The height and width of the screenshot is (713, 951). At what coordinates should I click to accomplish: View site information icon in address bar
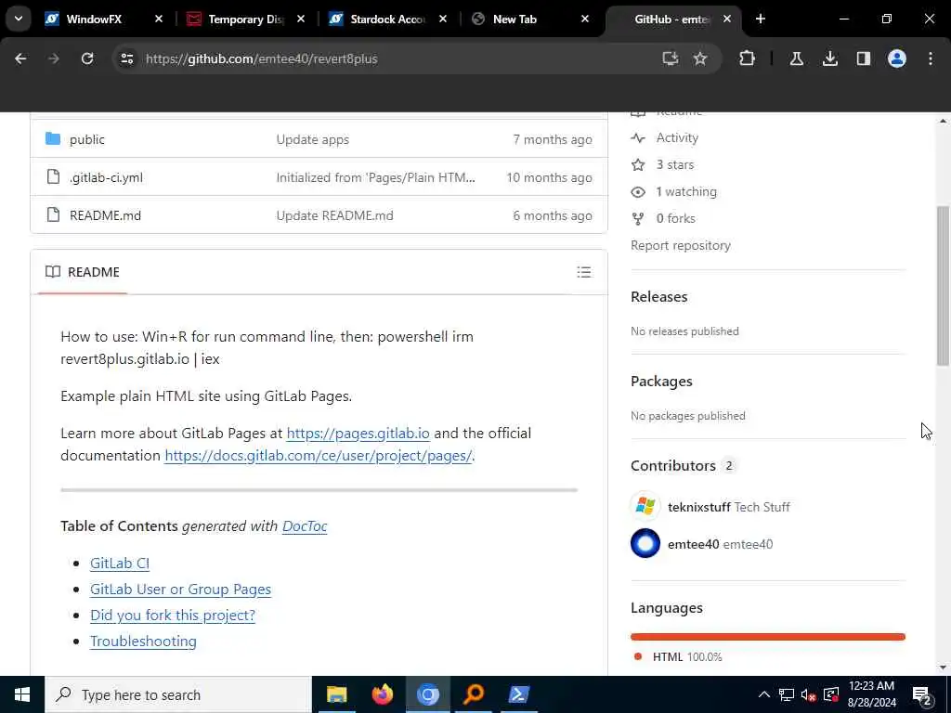click(x=126, y=58)
